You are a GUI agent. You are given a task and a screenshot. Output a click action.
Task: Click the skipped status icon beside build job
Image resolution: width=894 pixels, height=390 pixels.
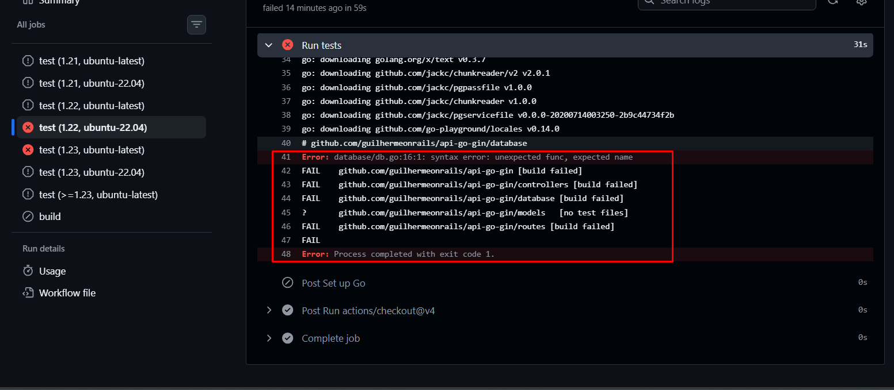click(28, 217)
